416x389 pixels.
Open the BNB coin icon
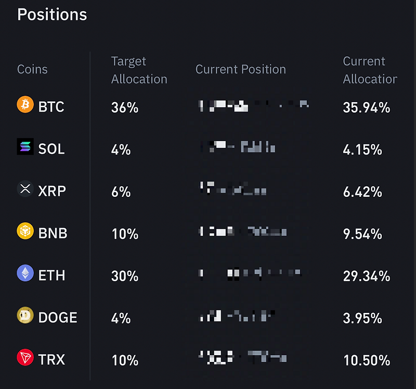[x=24, y=232]
